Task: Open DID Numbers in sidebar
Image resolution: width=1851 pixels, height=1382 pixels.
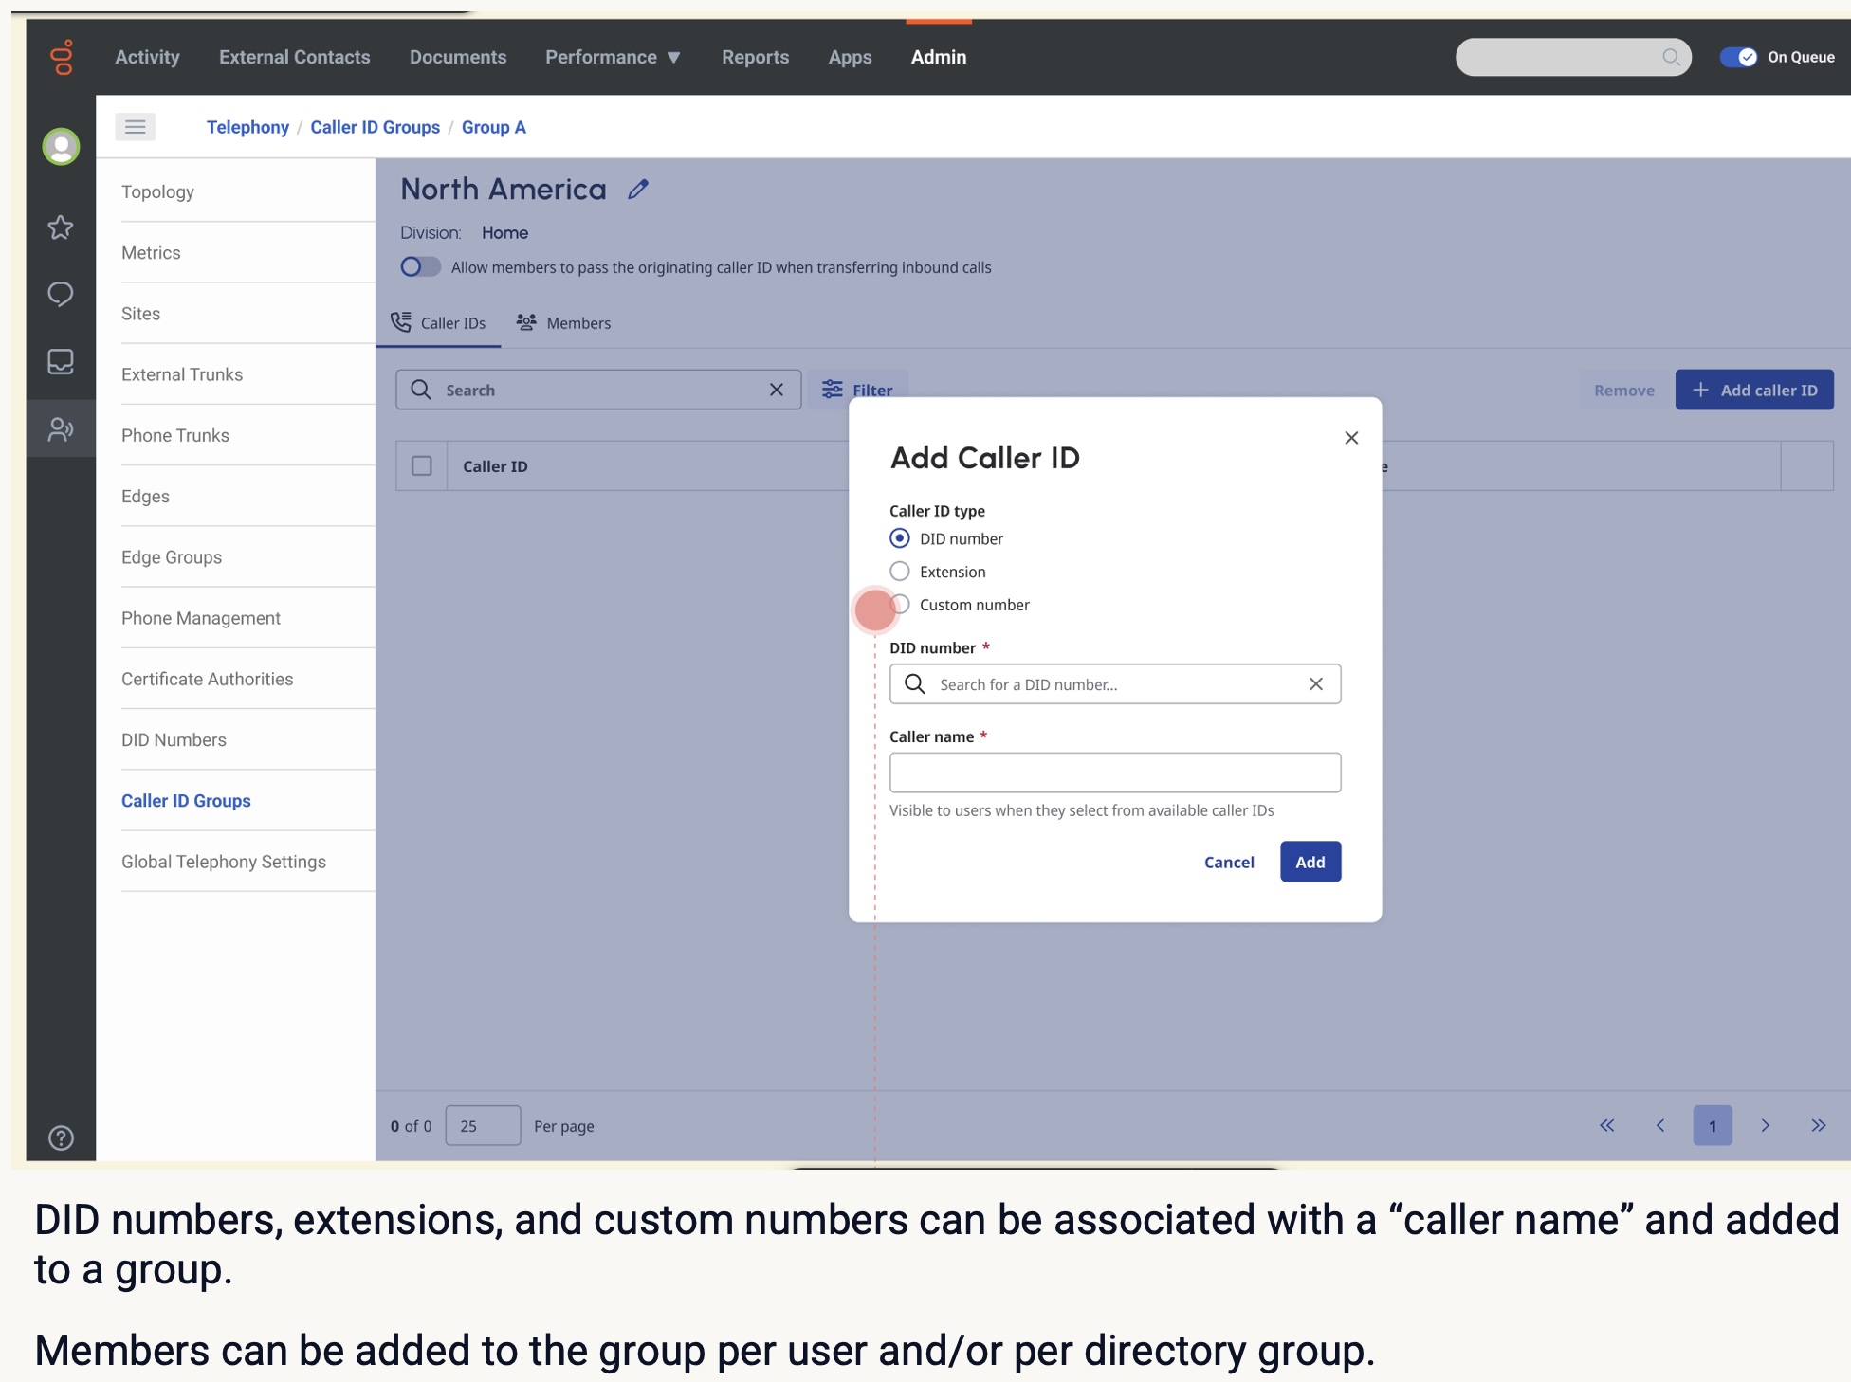Action: tap(174, 740)
